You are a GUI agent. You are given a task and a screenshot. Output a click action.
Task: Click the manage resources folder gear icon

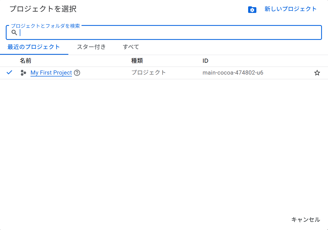tap(252, 10)
